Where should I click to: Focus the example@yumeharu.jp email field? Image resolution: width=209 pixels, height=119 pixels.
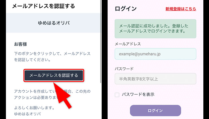click(155, 54)
